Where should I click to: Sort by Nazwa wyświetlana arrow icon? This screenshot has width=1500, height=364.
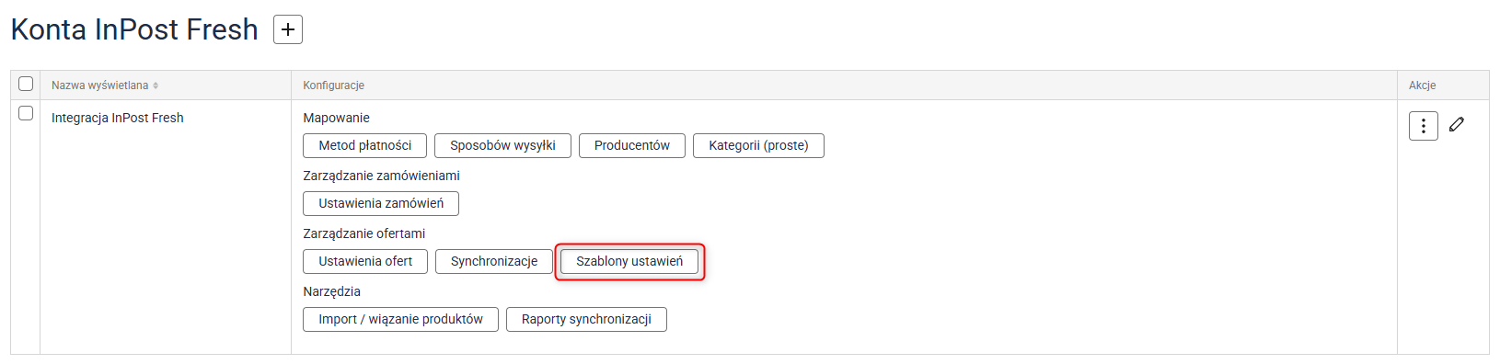pos(156,85)
